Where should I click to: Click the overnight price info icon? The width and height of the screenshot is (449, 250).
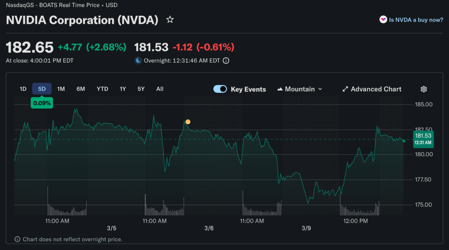226,61
